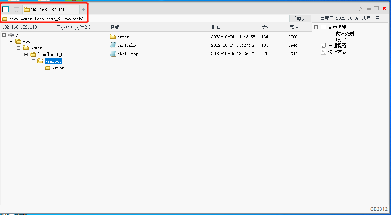The height and width of the screenshot is (215, 391).
Task: Select the admin folder in tree
Action: point(37,48)
